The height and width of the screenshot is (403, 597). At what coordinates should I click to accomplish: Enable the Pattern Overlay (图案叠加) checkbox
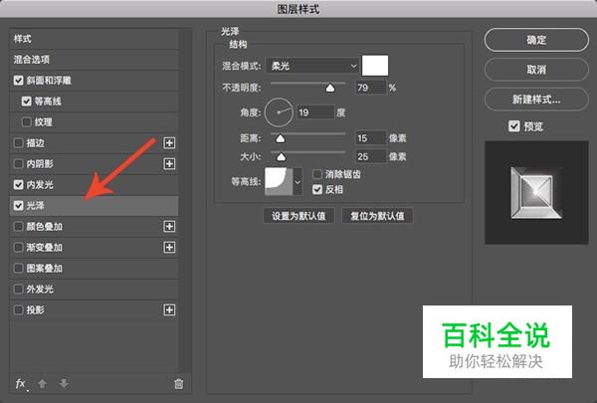pos(18,268)
